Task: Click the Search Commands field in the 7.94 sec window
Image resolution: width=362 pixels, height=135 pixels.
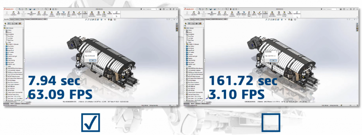Action: (149, 9)
